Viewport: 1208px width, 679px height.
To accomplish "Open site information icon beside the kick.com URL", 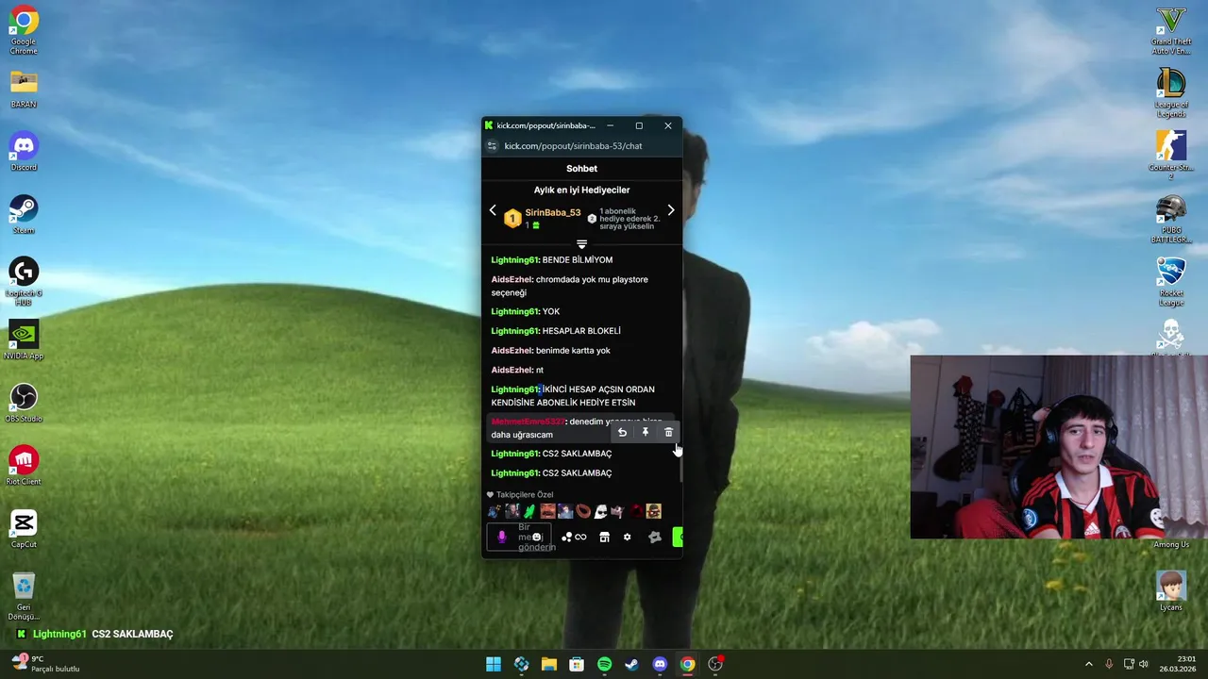I will tap(492, 146).
